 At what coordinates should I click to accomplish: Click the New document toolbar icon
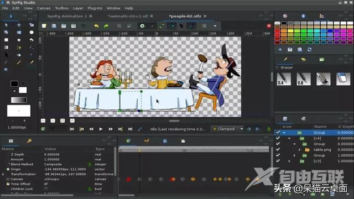44,26
